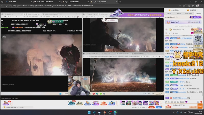
Task: Select the CS2冬日大作战 tab
Action: pyautogui.click(x=104, y=2)
